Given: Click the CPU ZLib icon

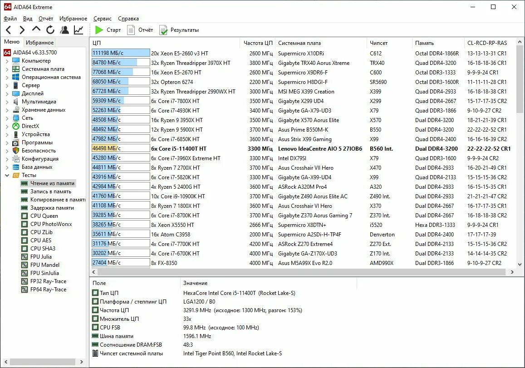Looking at the screenshot, I should tap(25, 232).
